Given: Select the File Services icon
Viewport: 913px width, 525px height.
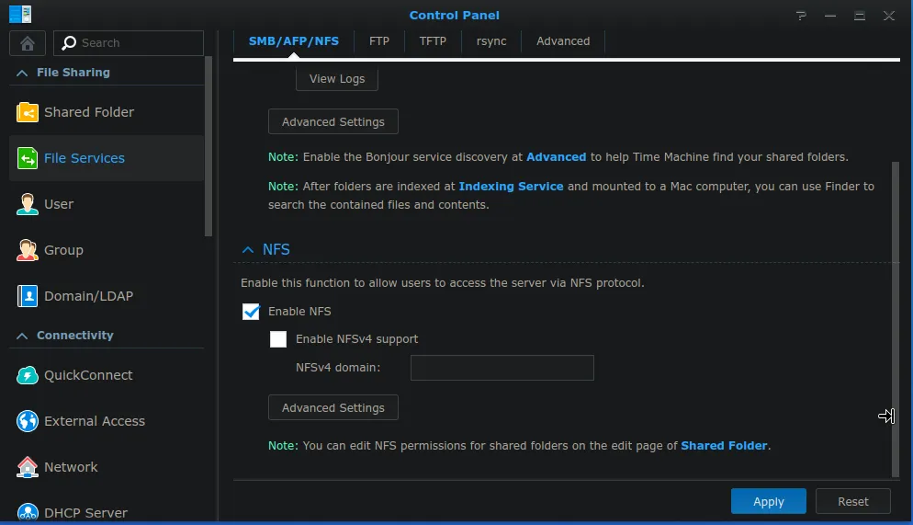Looking at the screenshot, I should pyautogui.click(x=28, y=158).
